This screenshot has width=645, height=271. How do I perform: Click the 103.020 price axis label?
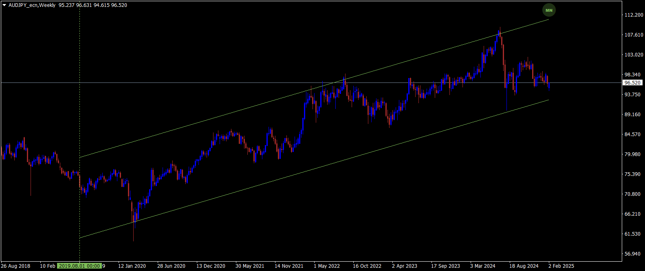click(x=634, y=55)
